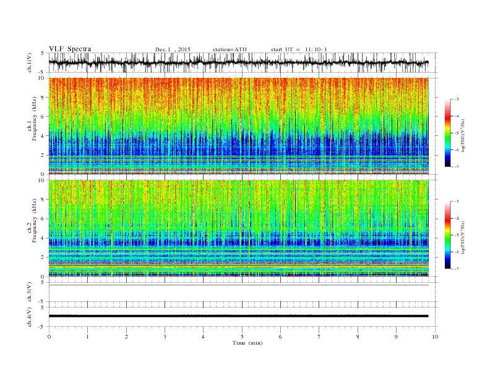Click the time axis tick label "8"

(358, 337)
